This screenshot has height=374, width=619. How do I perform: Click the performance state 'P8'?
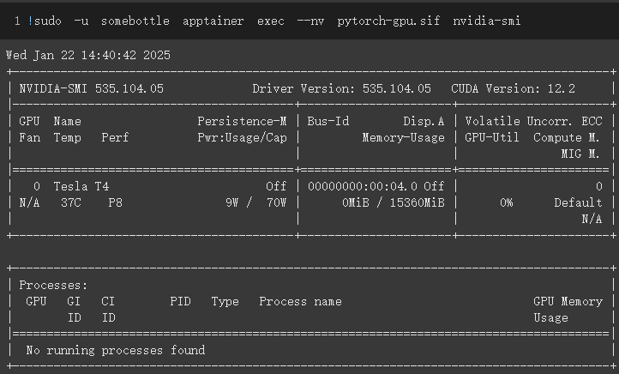pos(115,203)
